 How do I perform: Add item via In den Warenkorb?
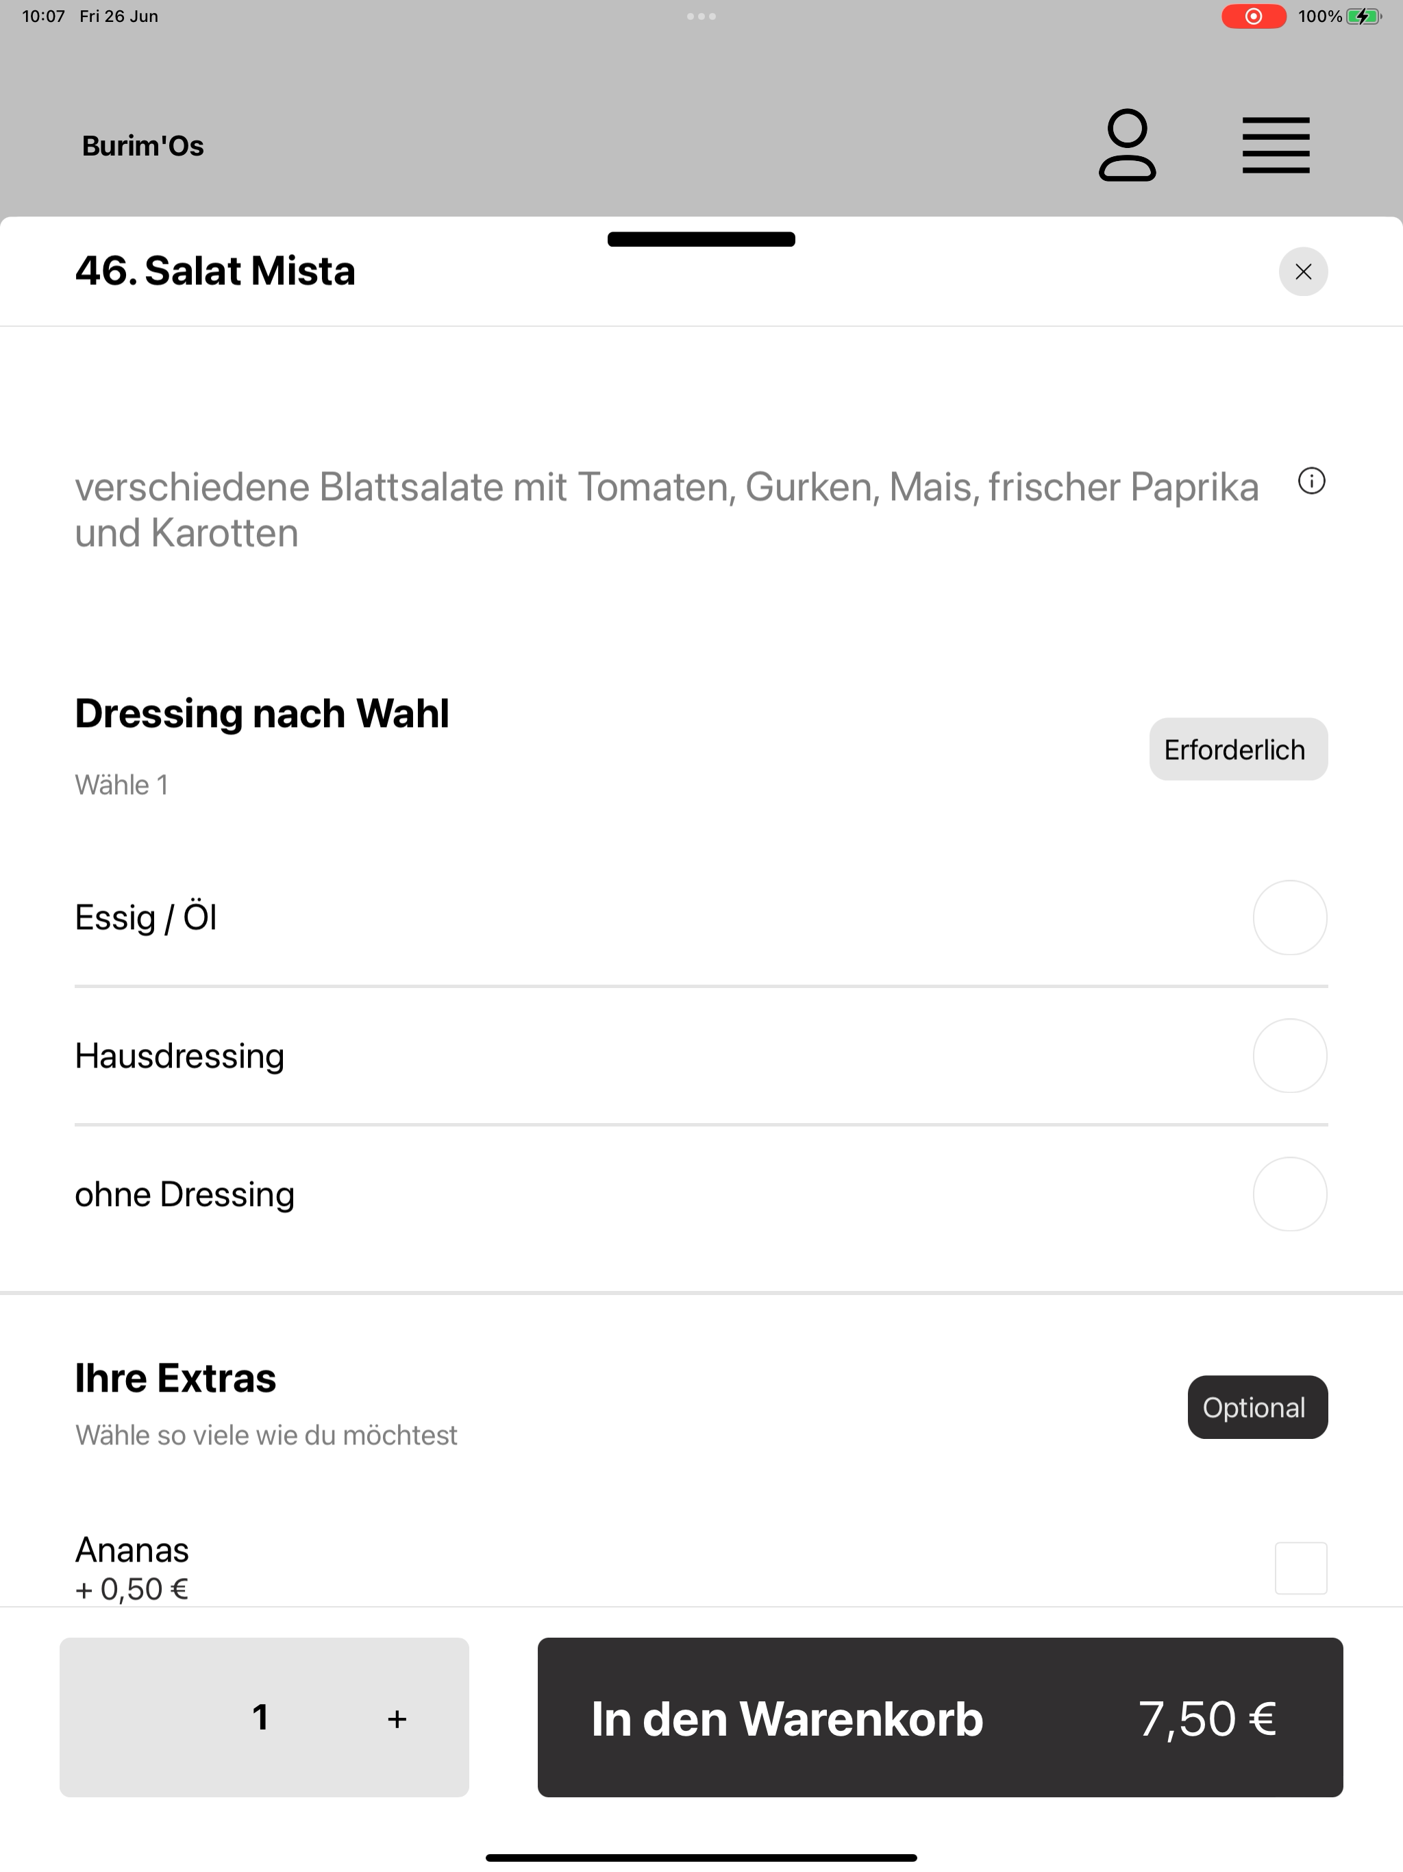pyautogui.click(x=940, y=1717)
